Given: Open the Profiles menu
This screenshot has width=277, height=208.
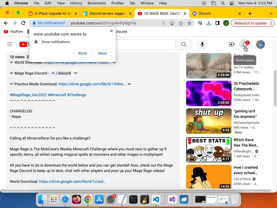Looking at the screenshot, I should (117, 3).
